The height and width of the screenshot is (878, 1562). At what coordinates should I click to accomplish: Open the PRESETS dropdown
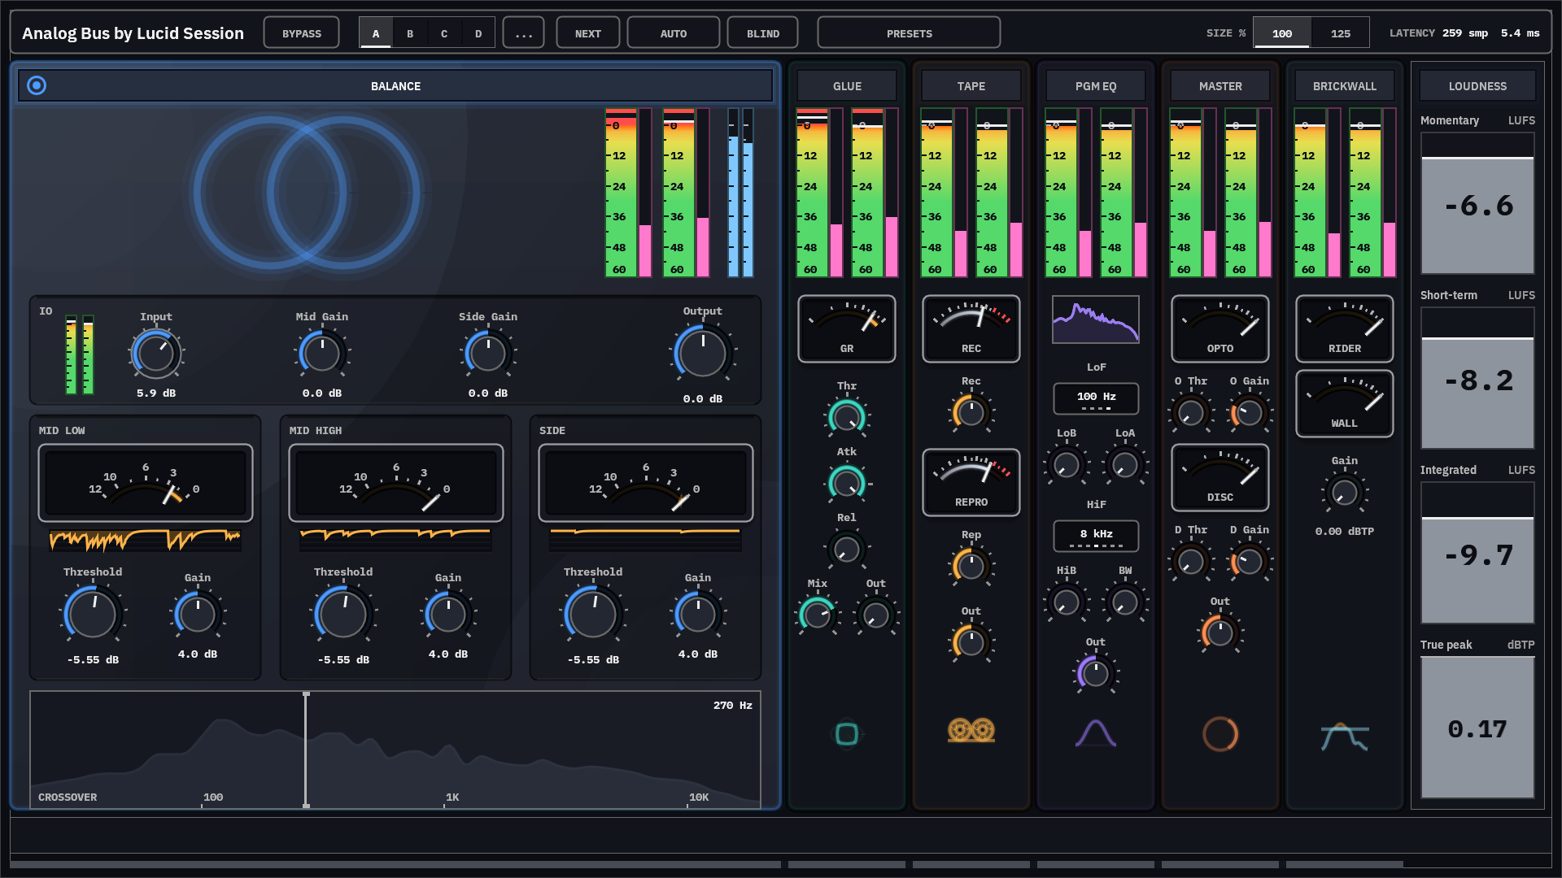coord(910,33)
